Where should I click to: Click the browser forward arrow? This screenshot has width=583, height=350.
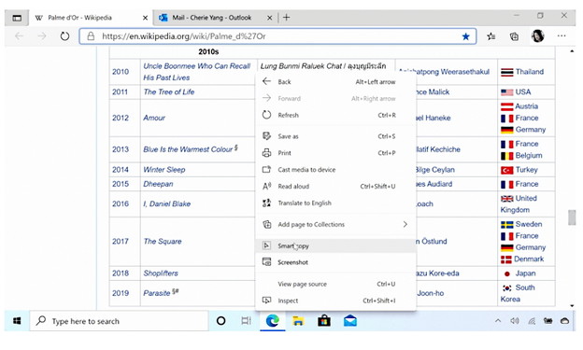click(x=42, y=36)
